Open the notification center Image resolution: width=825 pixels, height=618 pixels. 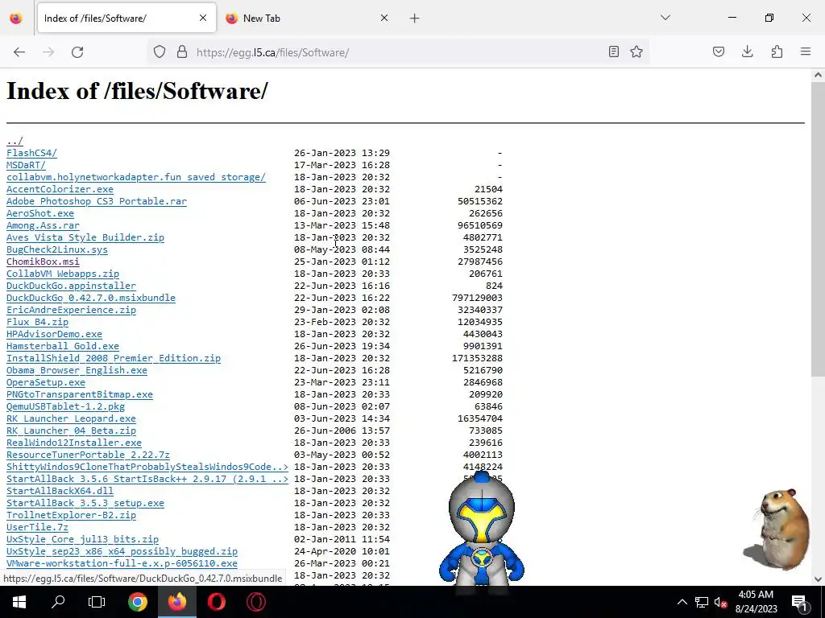800,602
